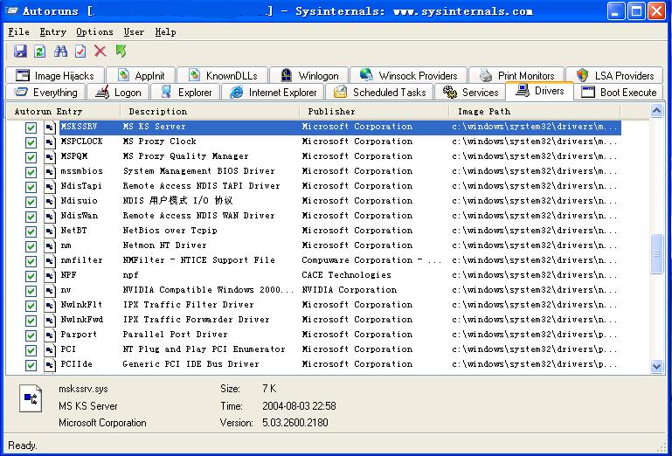Switch to the Scheduled Tasks tab
Image resolution: width=672 pixels, height=456 pixels.
(380, 92)
